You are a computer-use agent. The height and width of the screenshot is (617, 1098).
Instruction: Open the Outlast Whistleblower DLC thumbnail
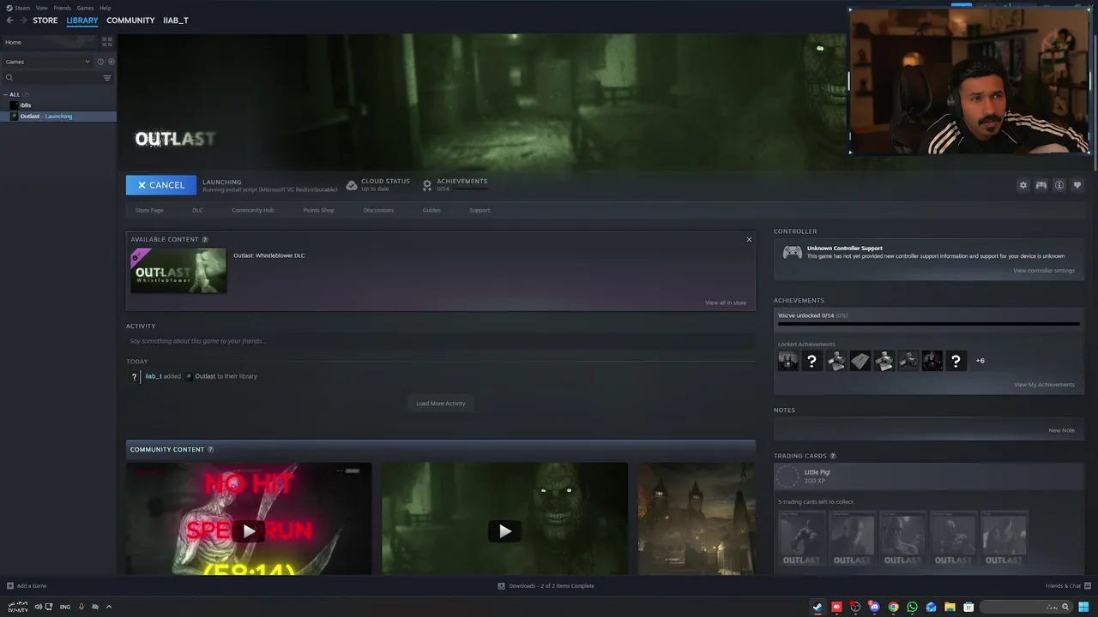point(178,271)
